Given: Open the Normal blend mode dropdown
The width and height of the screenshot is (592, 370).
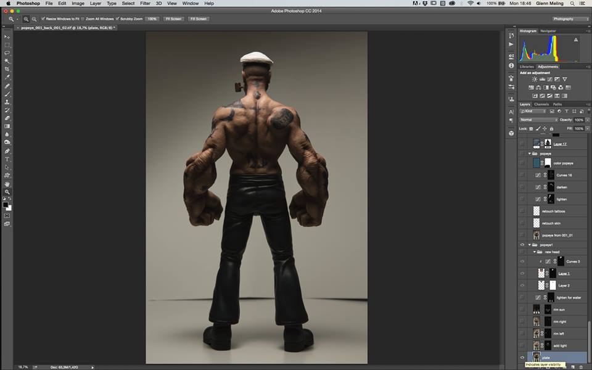Looking at the screenshot, I should point(538,120).
